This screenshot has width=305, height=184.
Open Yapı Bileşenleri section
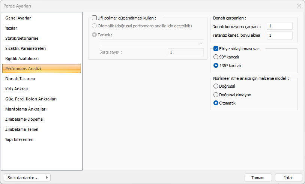point(20,139)
